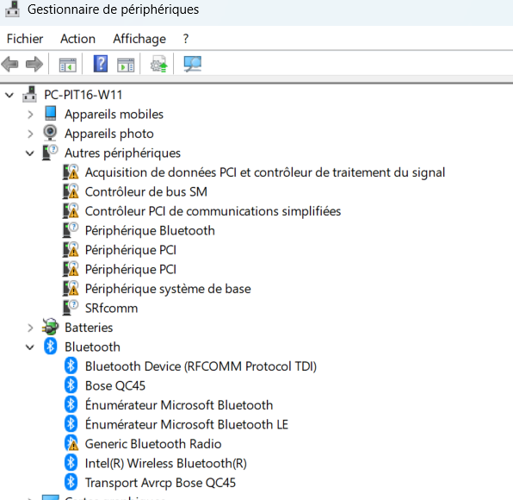Toggle the console tree pane icon

coord(68,65)
